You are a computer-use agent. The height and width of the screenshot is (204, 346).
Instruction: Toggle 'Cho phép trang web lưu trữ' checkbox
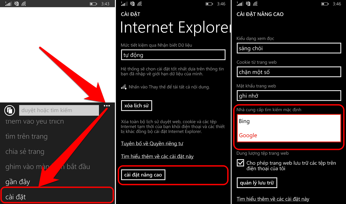pos(240,163)
